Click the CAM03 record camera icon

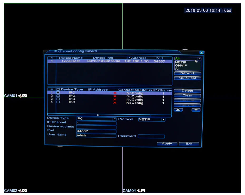[24, 191]
